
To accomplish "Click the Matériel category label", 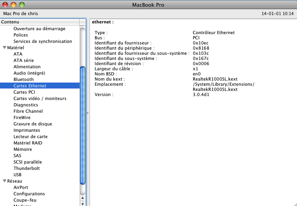I will [16, 48].
